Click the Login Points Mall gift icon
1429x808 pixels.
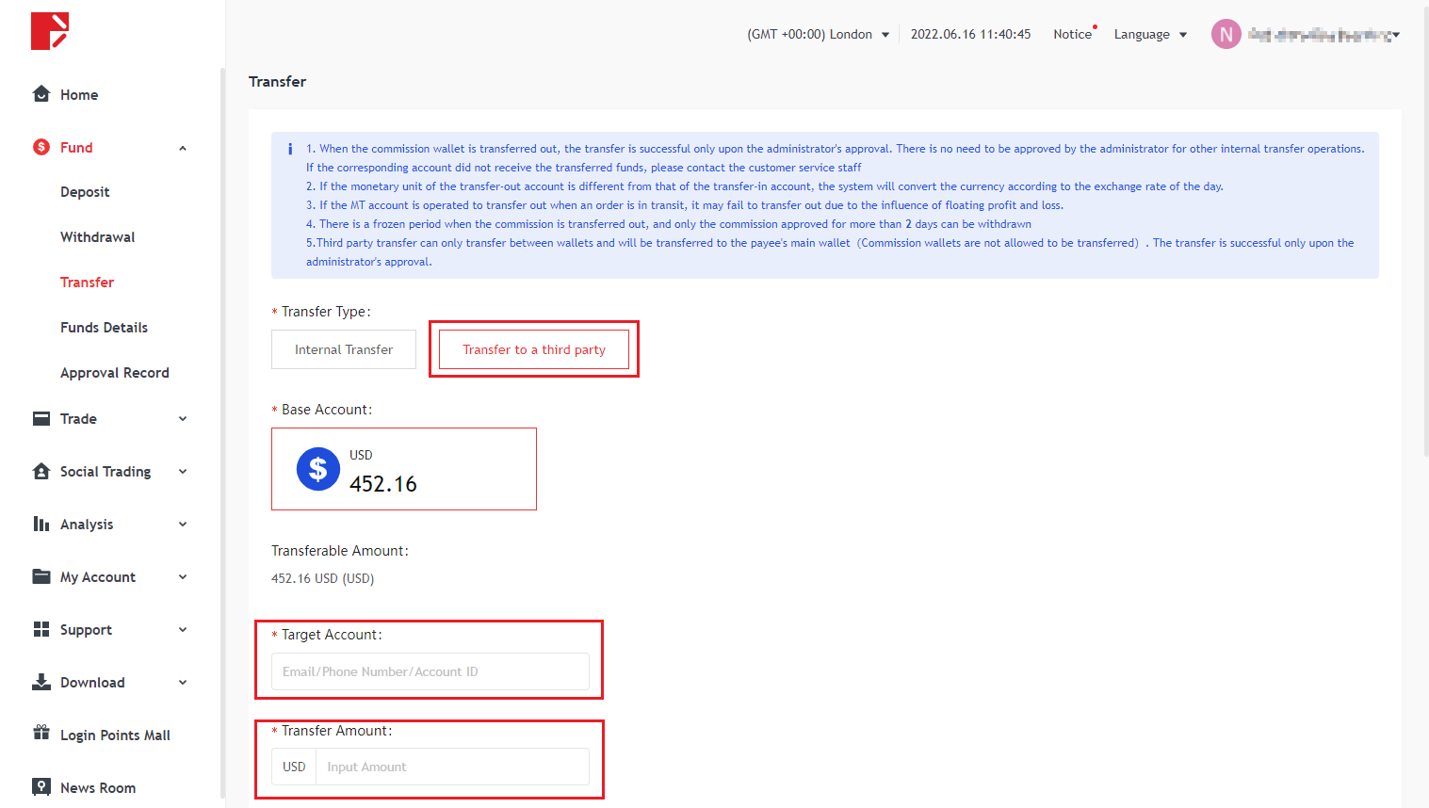[x=41, y=733]
